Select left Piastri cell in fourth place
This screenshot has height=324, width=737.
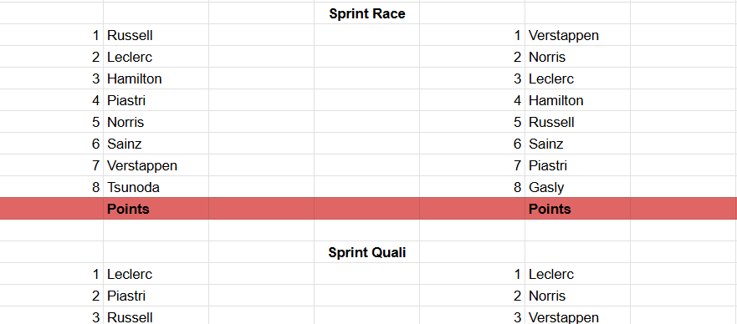156,100
